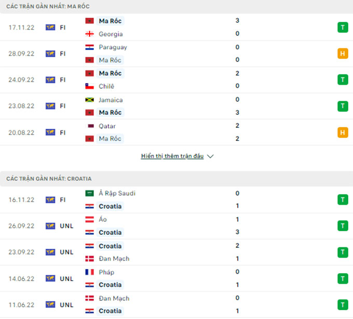Click orange H result badge for Paraguay match
Image resolution: width=353 pixels, height=319 pixels.
pyautogui.click(x=343, y=54)
